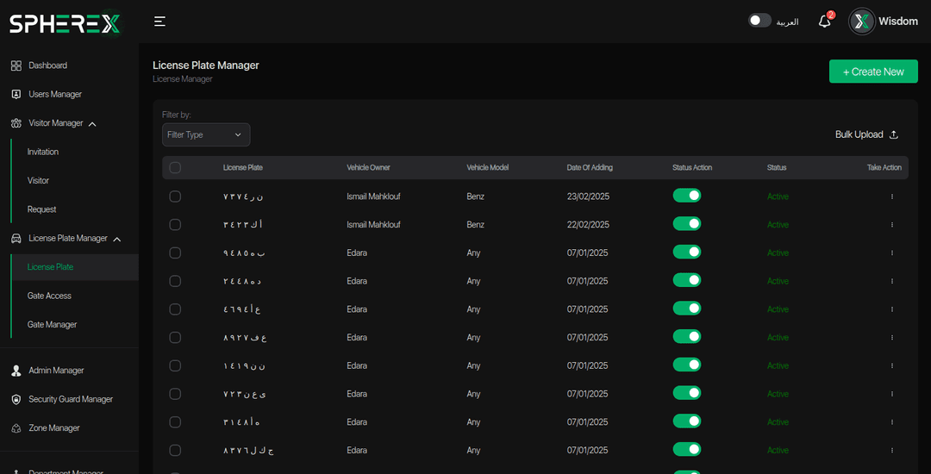Click the Zone Manager icon in sidebar
Image resolution: width=931 pixels, height=474 pixels.
16,428
